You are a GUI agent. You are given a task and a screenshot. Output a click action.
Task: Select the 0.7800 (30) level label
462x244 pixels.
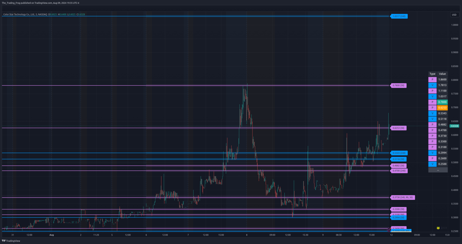coord(398,85)
